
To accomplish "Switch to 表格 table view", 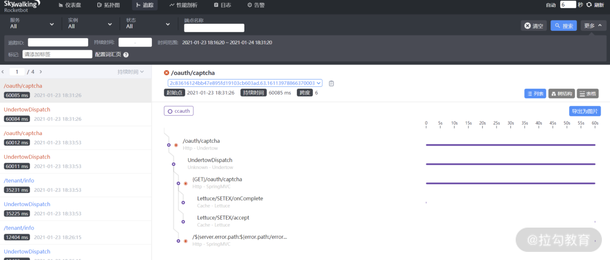I will tap(588, 94).
